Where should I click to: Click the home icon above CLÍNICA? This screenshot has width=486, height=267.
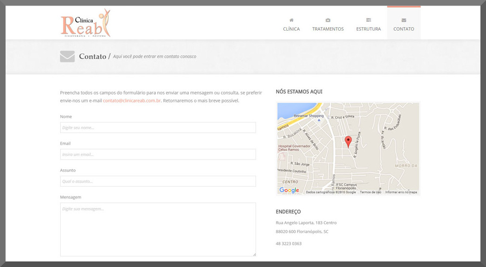pyautogui.click(x=291, y=20)
